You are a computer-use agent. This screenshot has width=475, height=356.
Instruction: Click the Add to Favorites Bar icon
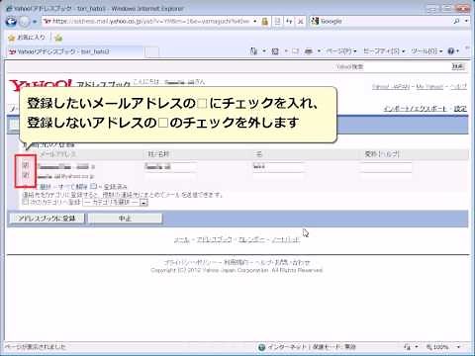pyautogui.click(x=58, y=38)
